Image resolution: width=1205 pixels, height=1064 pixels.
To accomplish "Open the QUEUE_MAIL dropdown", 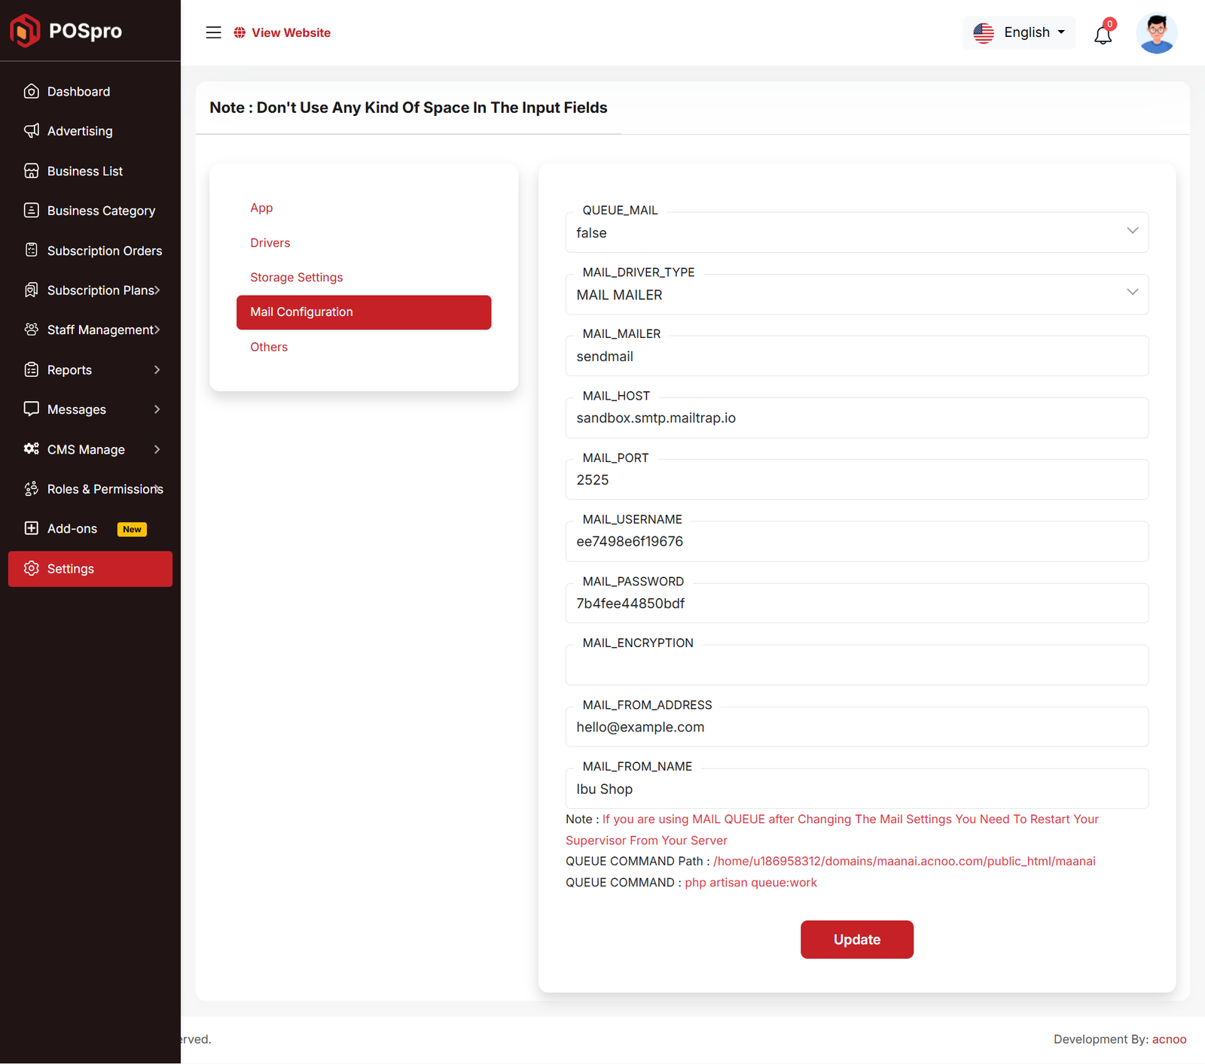I will 856,233.
